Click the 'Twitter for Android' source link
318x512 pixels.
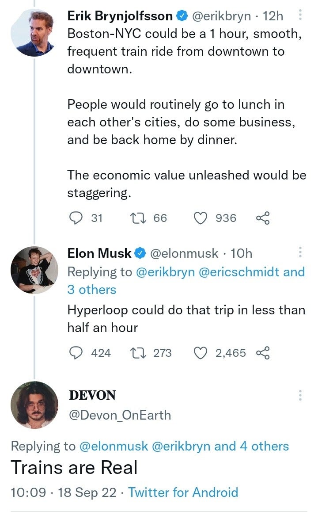tap(183, 492)
